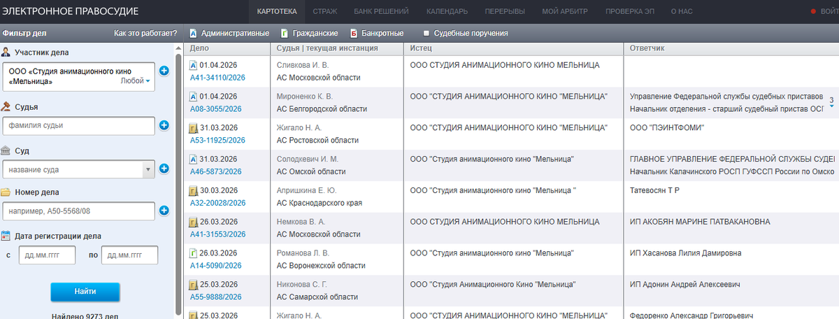Add another judge with the plus icon
Viewport: 839px width, 319px height.
(x=164, y=126)
